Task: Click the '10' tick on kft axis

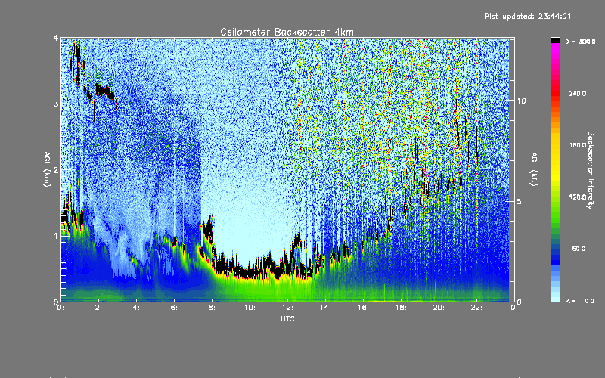Action: [521, 101]
